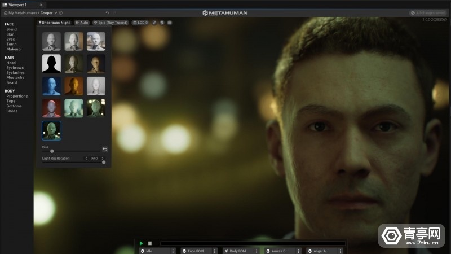Open the Auto camera dropdown
The image size is (451, 254).
[x=82, y=23]
